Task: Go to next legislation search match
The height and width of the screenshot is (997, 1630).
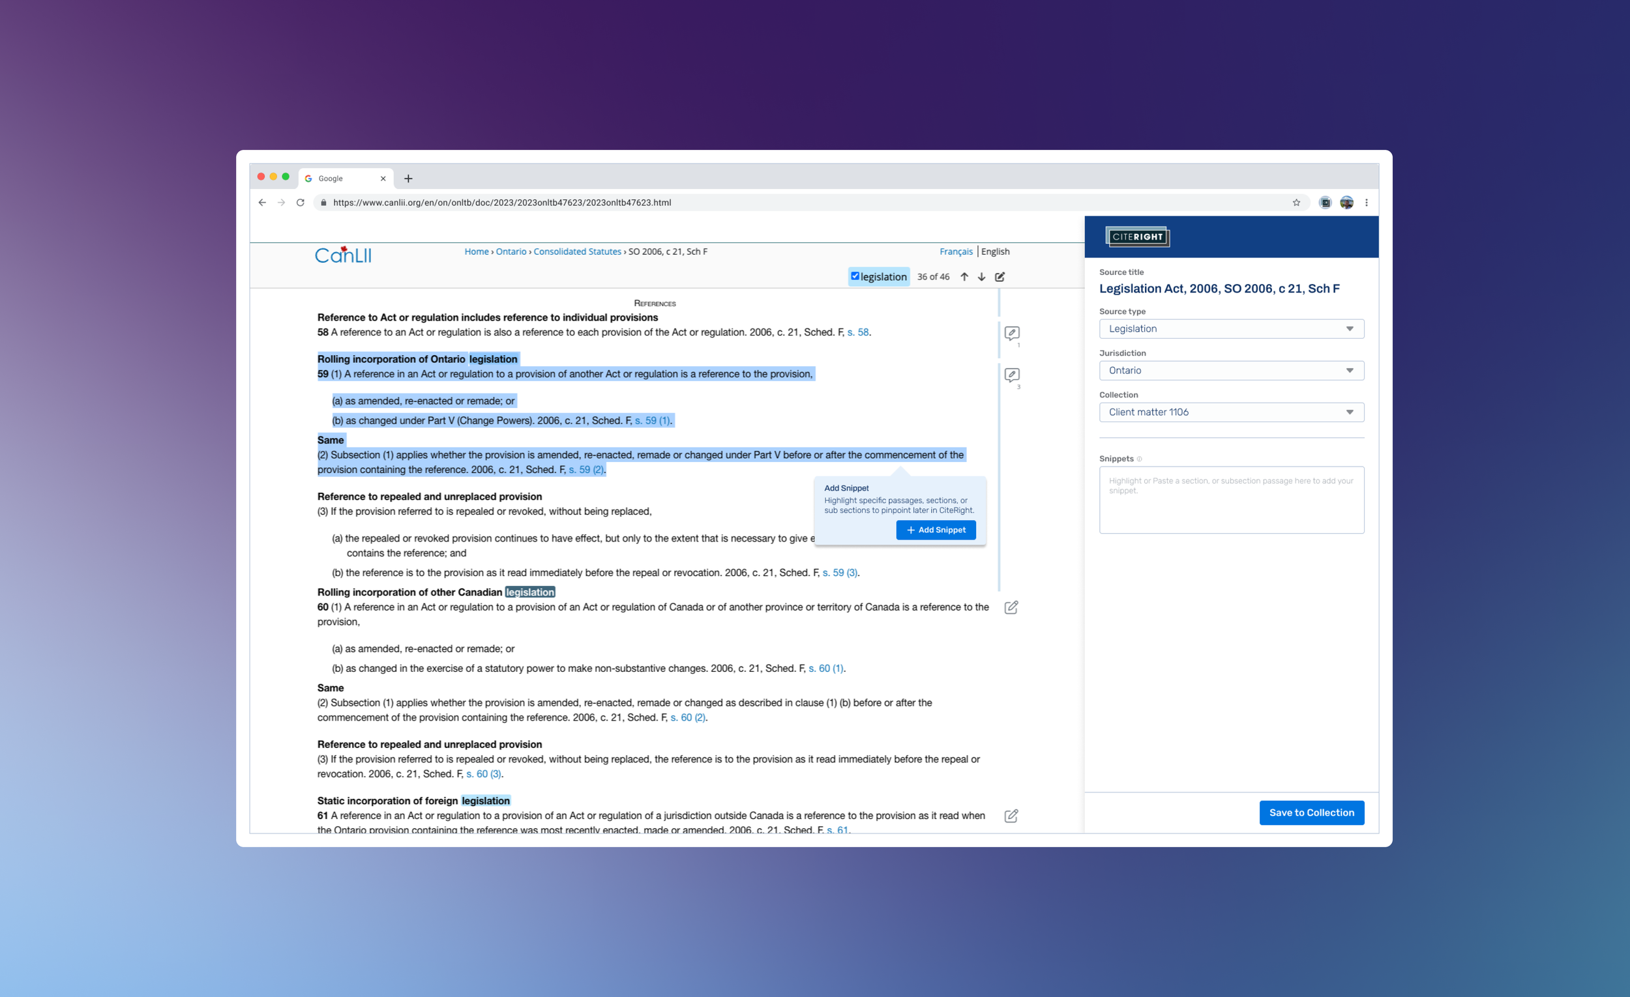Action: click(x=982, y=277)
